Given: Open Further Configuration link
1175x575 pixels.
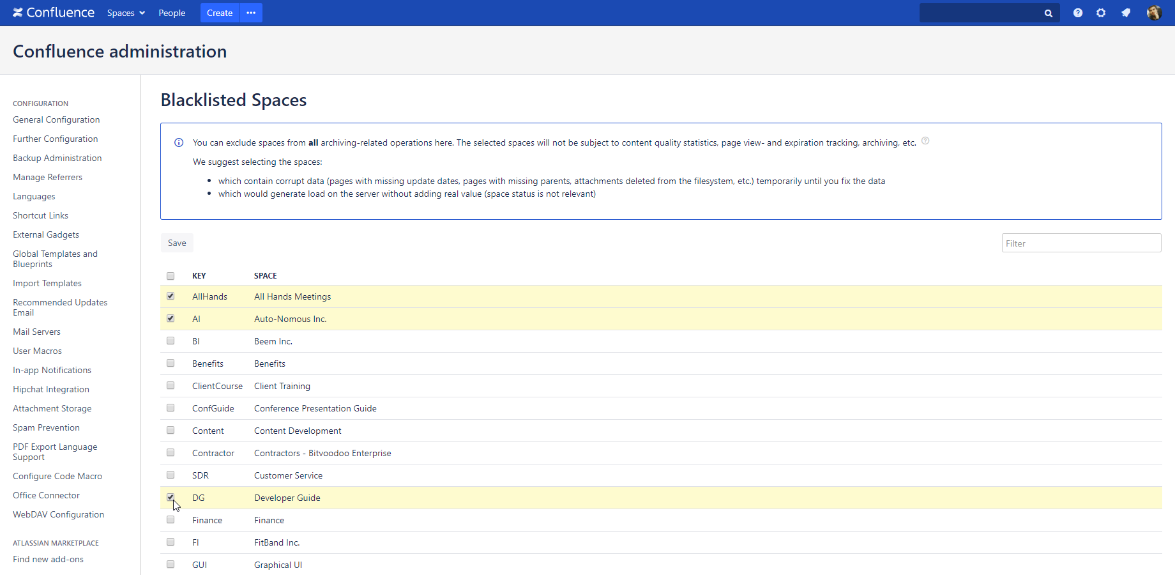Looking at the screenshot, I should click(x=56, y=139).
